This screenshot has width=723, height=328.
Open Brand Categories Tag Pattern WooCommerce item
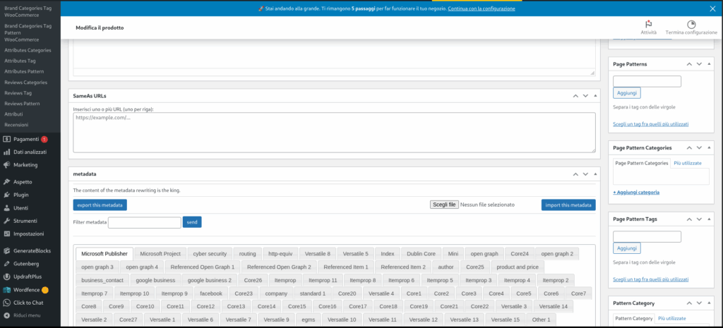coord(28,32)
